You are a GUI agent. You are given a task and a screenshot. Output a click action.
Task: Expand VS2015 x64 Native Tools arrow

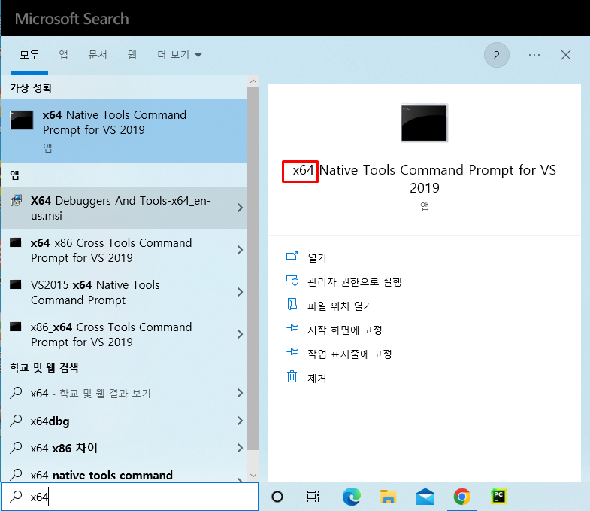point(240,292)
